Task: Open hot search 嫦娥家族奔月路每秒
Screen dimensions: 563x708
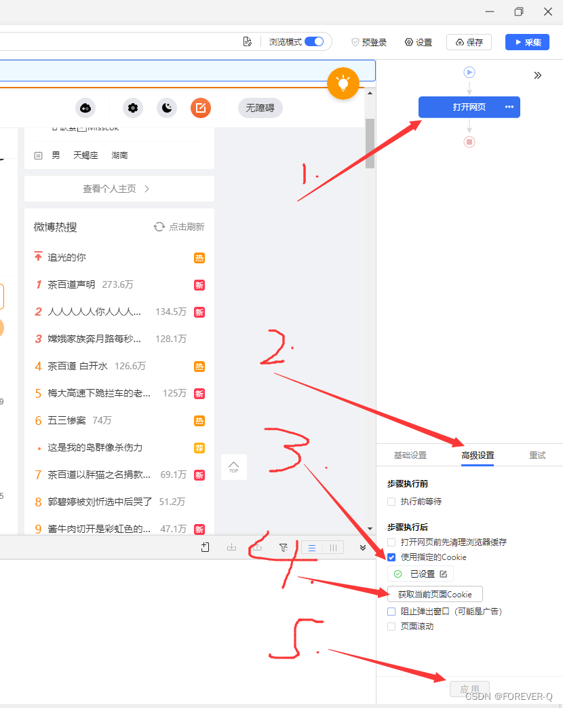Action: [94, 339]
